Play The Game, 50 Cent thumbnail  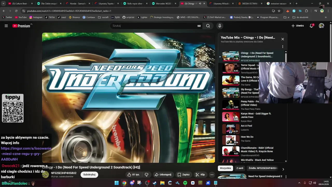[231, 80]
